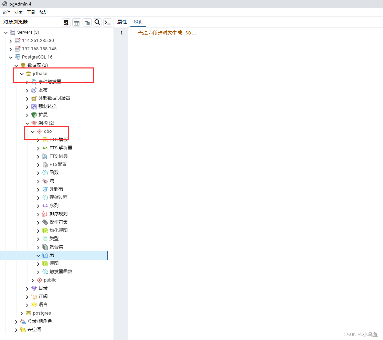Viewport: 383px width, 340px height.
Task: Click the 扩展 extensions icon
Action: [34, 115]
